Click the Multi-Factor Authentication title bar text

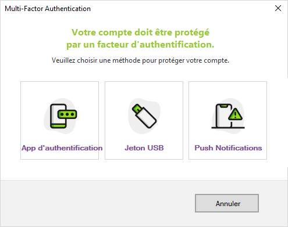(48, 9)
